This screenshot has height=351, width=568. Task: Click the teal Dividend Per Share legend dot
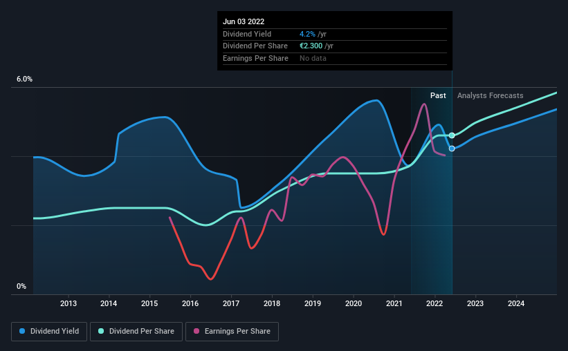(x=101, y=331)
